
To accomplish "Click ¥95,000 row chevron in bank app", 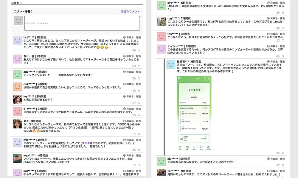I will pos(208,138).
